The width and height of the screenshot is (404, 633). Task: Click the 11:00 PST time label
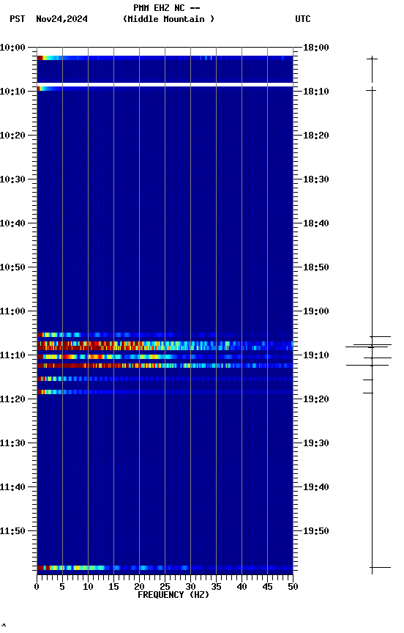pos(12,311)
